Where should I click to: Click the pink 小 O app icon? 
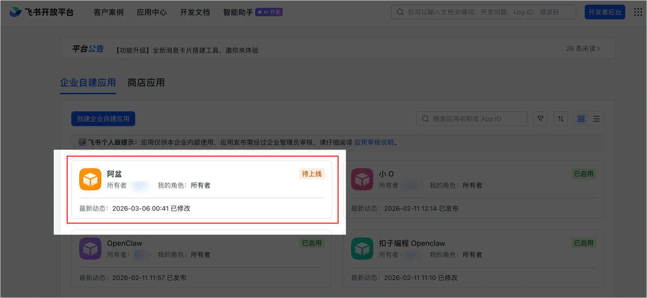(362, 179)
